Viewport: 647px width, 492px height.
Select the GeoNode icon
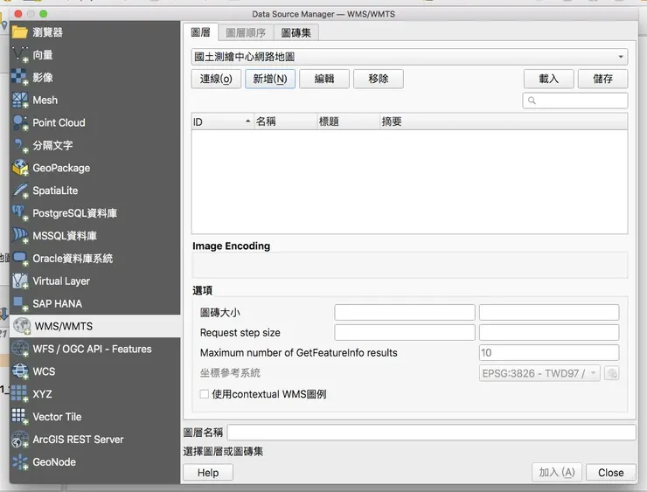[x=20, y=462]
